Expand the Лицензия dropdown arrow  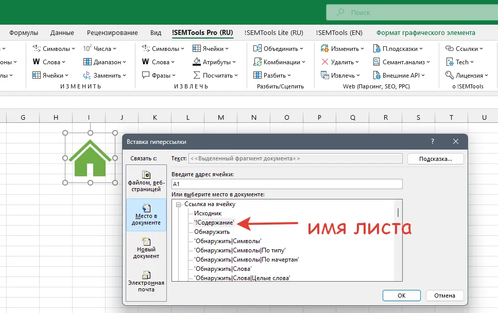pos(486,76)
